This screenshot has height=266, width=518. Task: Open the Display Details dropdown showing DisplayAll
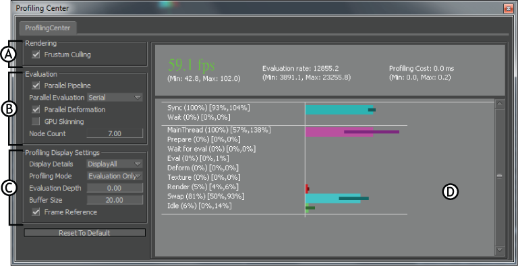(115, 164)
